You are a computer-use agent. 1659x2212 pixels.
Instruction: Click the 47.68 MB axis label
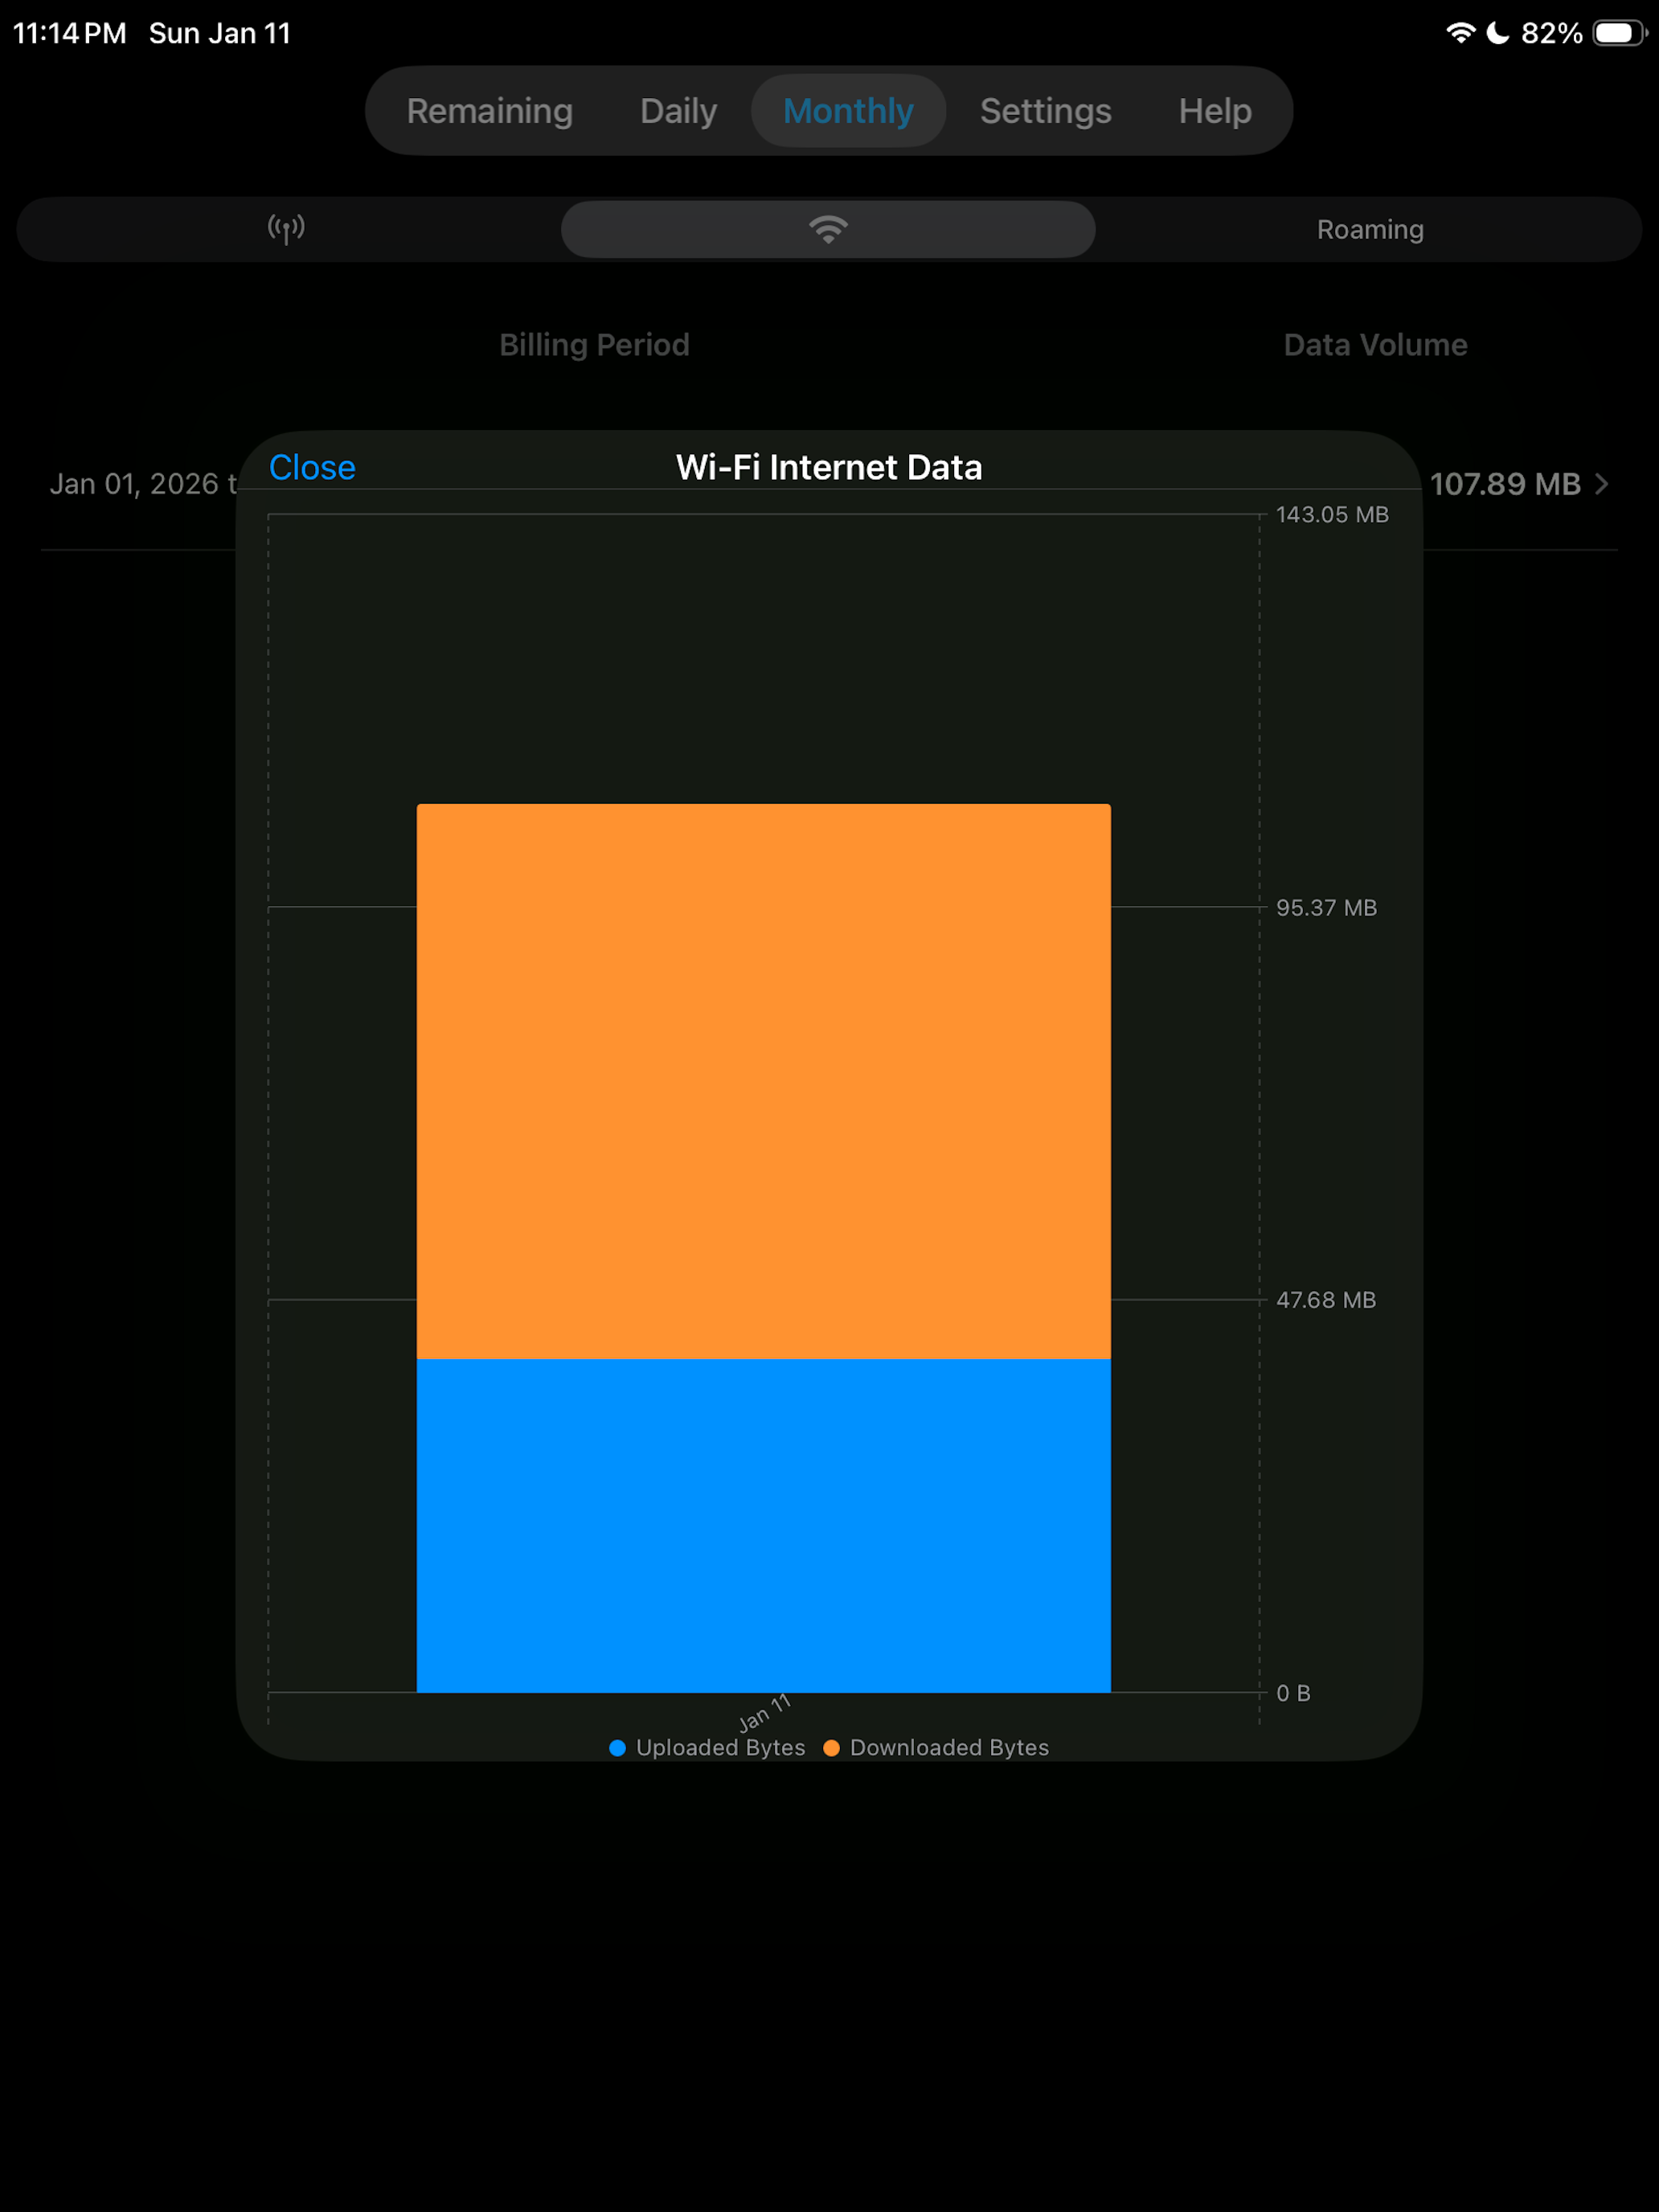(1326, 1299)
